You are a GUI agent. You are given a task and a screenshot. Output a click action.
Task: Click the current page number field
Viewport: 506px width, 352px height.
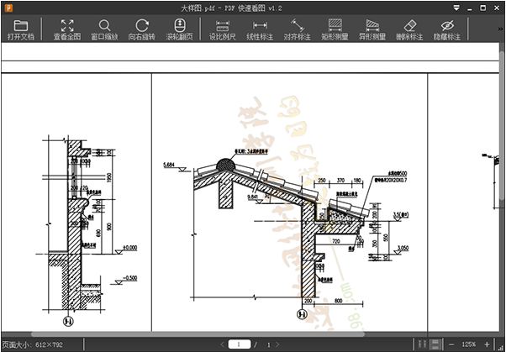click(239, 344)
